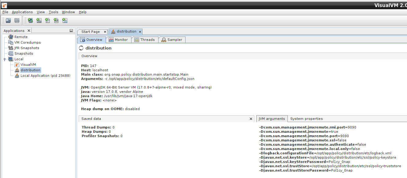Screen dimensions: 407x178
Task: Open the Sampler tab
Action: click(172, 40)
